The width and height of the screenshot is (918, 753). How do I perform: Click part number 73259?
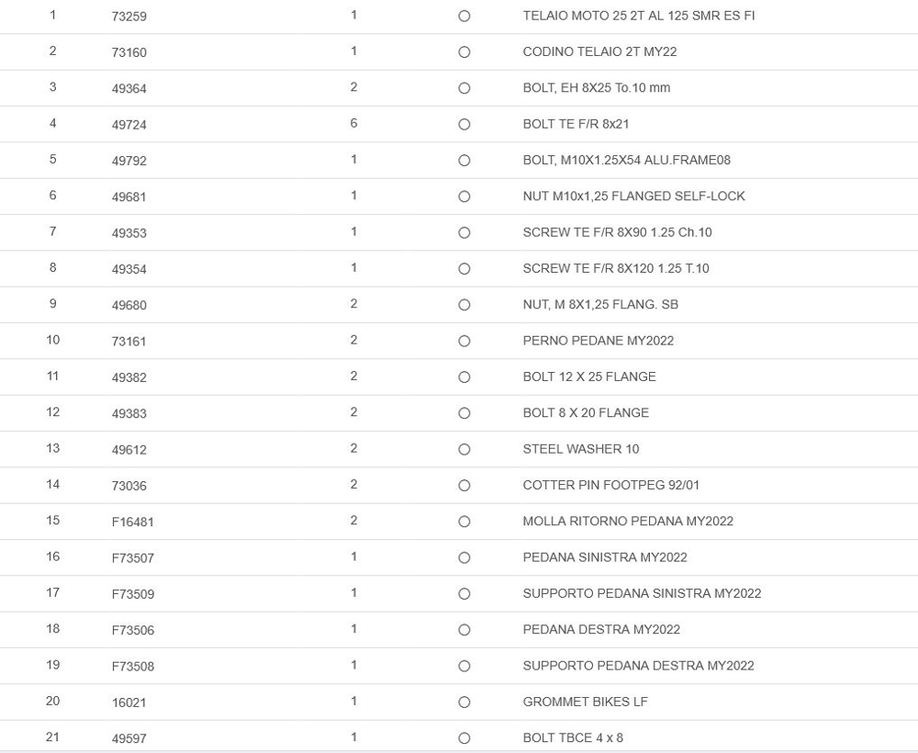[129, 17]
